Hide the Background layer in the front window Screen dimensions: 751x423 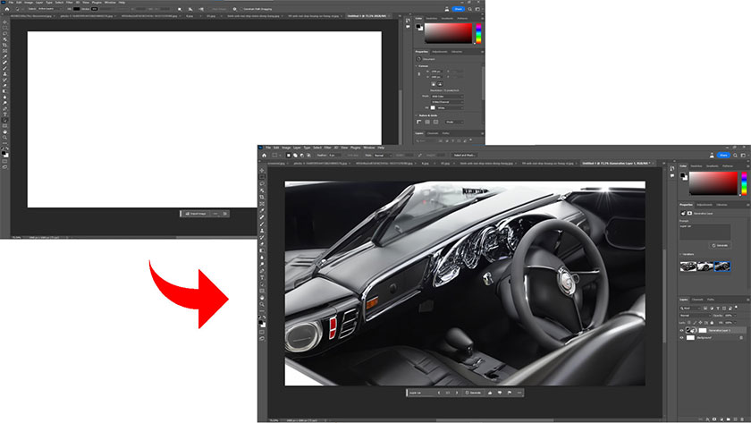click(681, 338)
